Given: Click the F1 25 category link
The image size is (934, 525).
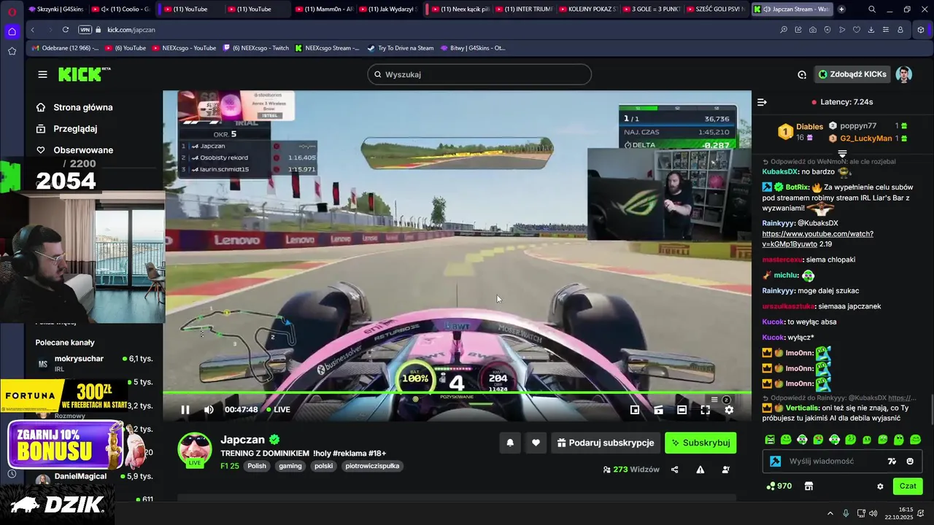Looking at the screenshot, I should 230,466.
